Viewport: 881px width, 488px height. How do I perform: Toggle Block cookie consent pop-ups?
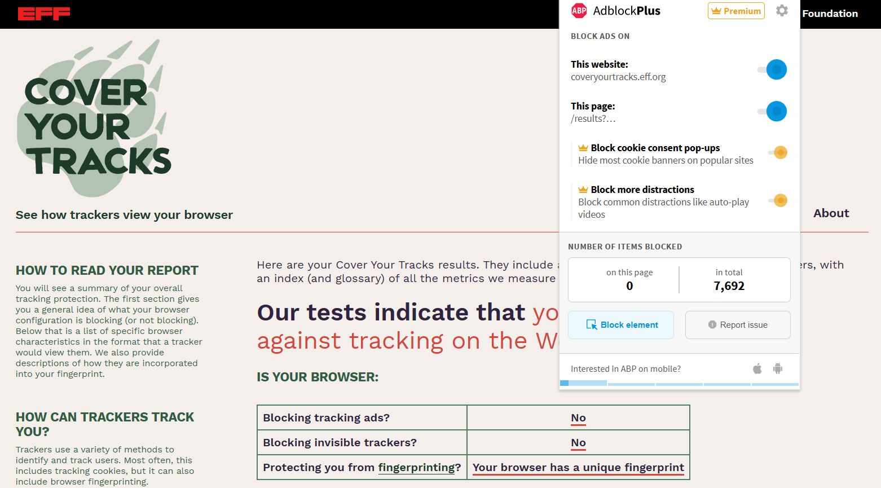(x=778, y=152)
